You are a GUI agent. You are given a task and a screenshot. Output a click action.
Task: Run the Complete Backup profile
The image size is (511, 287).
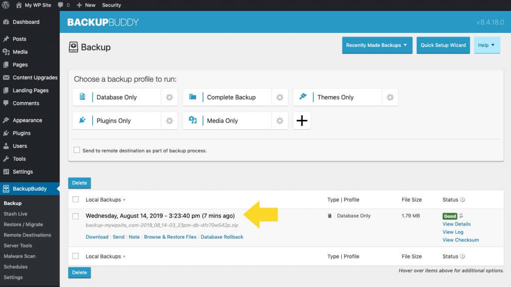[x=227, y=97]
